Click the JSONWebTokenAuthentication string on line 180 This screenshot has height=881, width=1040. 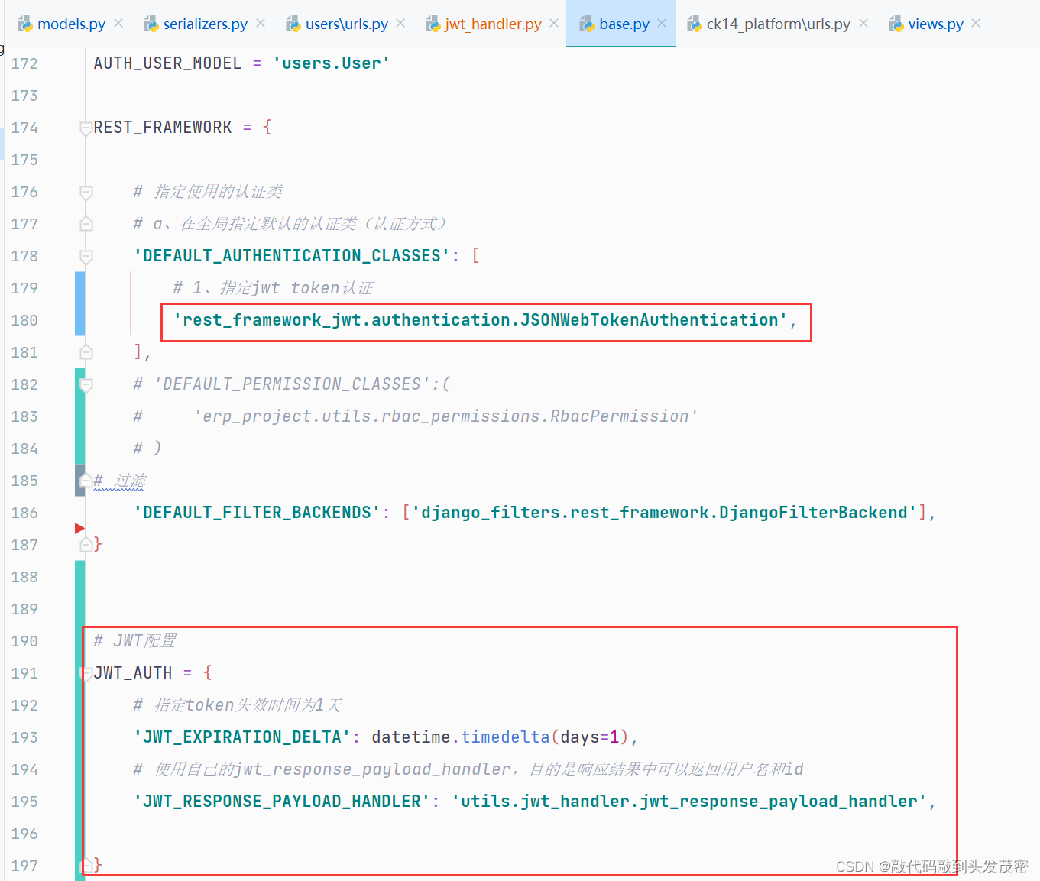(x=480, y=320)
